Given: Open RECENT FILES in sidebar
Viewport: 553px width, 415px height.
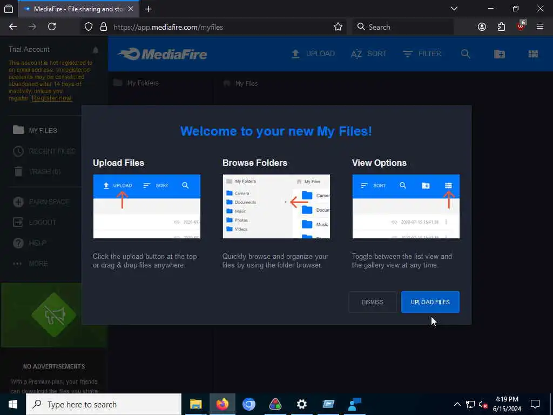Looking at the screenshot, I should coord(44,151).
